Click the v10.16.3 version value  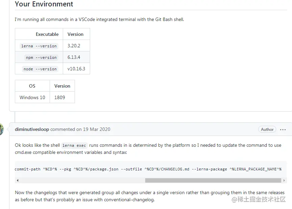coord(76,69)
